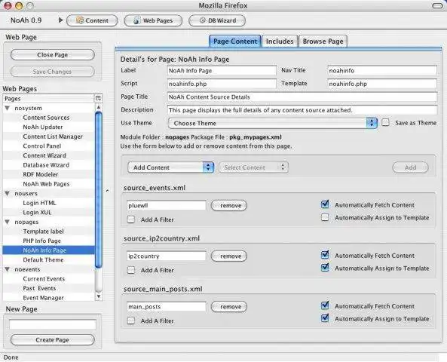Click the Pages list vertical scrollbar thumb
Screen dimensions: 447x362
[x=98, y=190]
